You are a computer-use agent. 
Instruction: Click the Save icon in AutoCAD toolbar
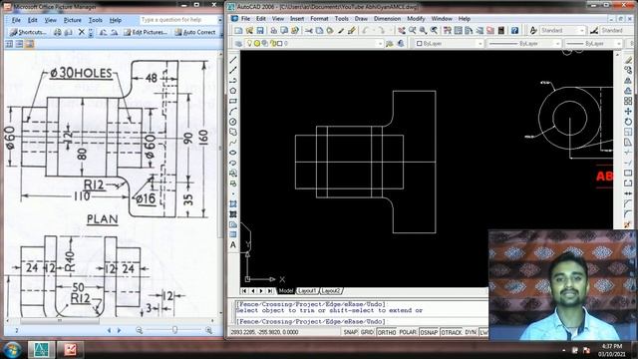click(x=259, y=31)
